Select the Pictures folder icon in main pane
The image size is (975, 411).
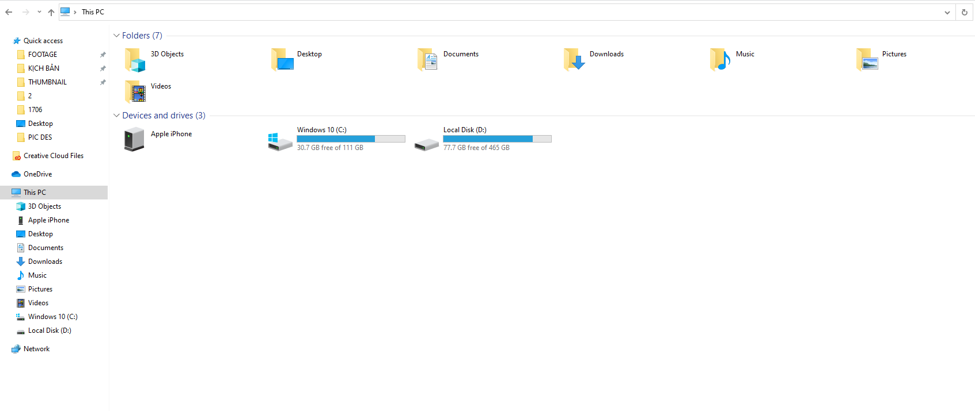[x=867, y=59]
